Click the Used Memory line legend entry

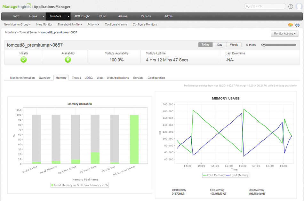[x=237, y=175]
